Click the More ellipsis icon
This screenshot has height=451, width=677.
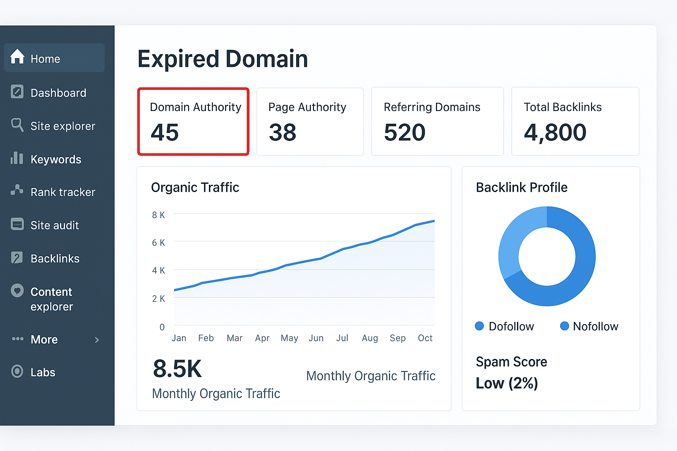pyautogui.click(x=18, y=339)
